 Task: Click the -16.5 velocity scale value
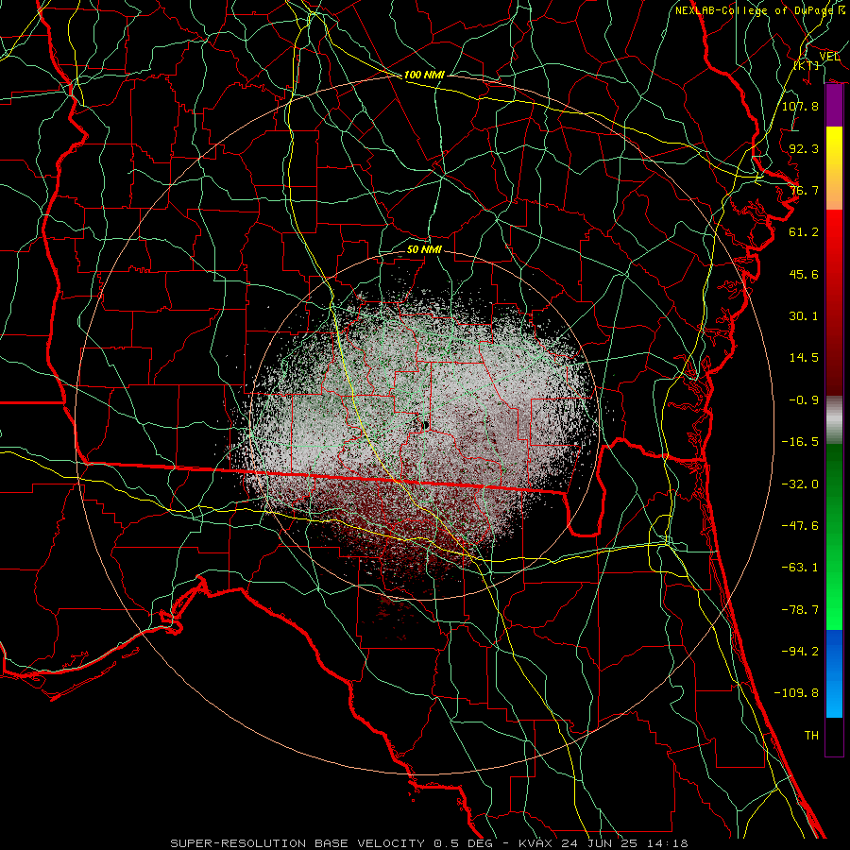pos(800,442)
